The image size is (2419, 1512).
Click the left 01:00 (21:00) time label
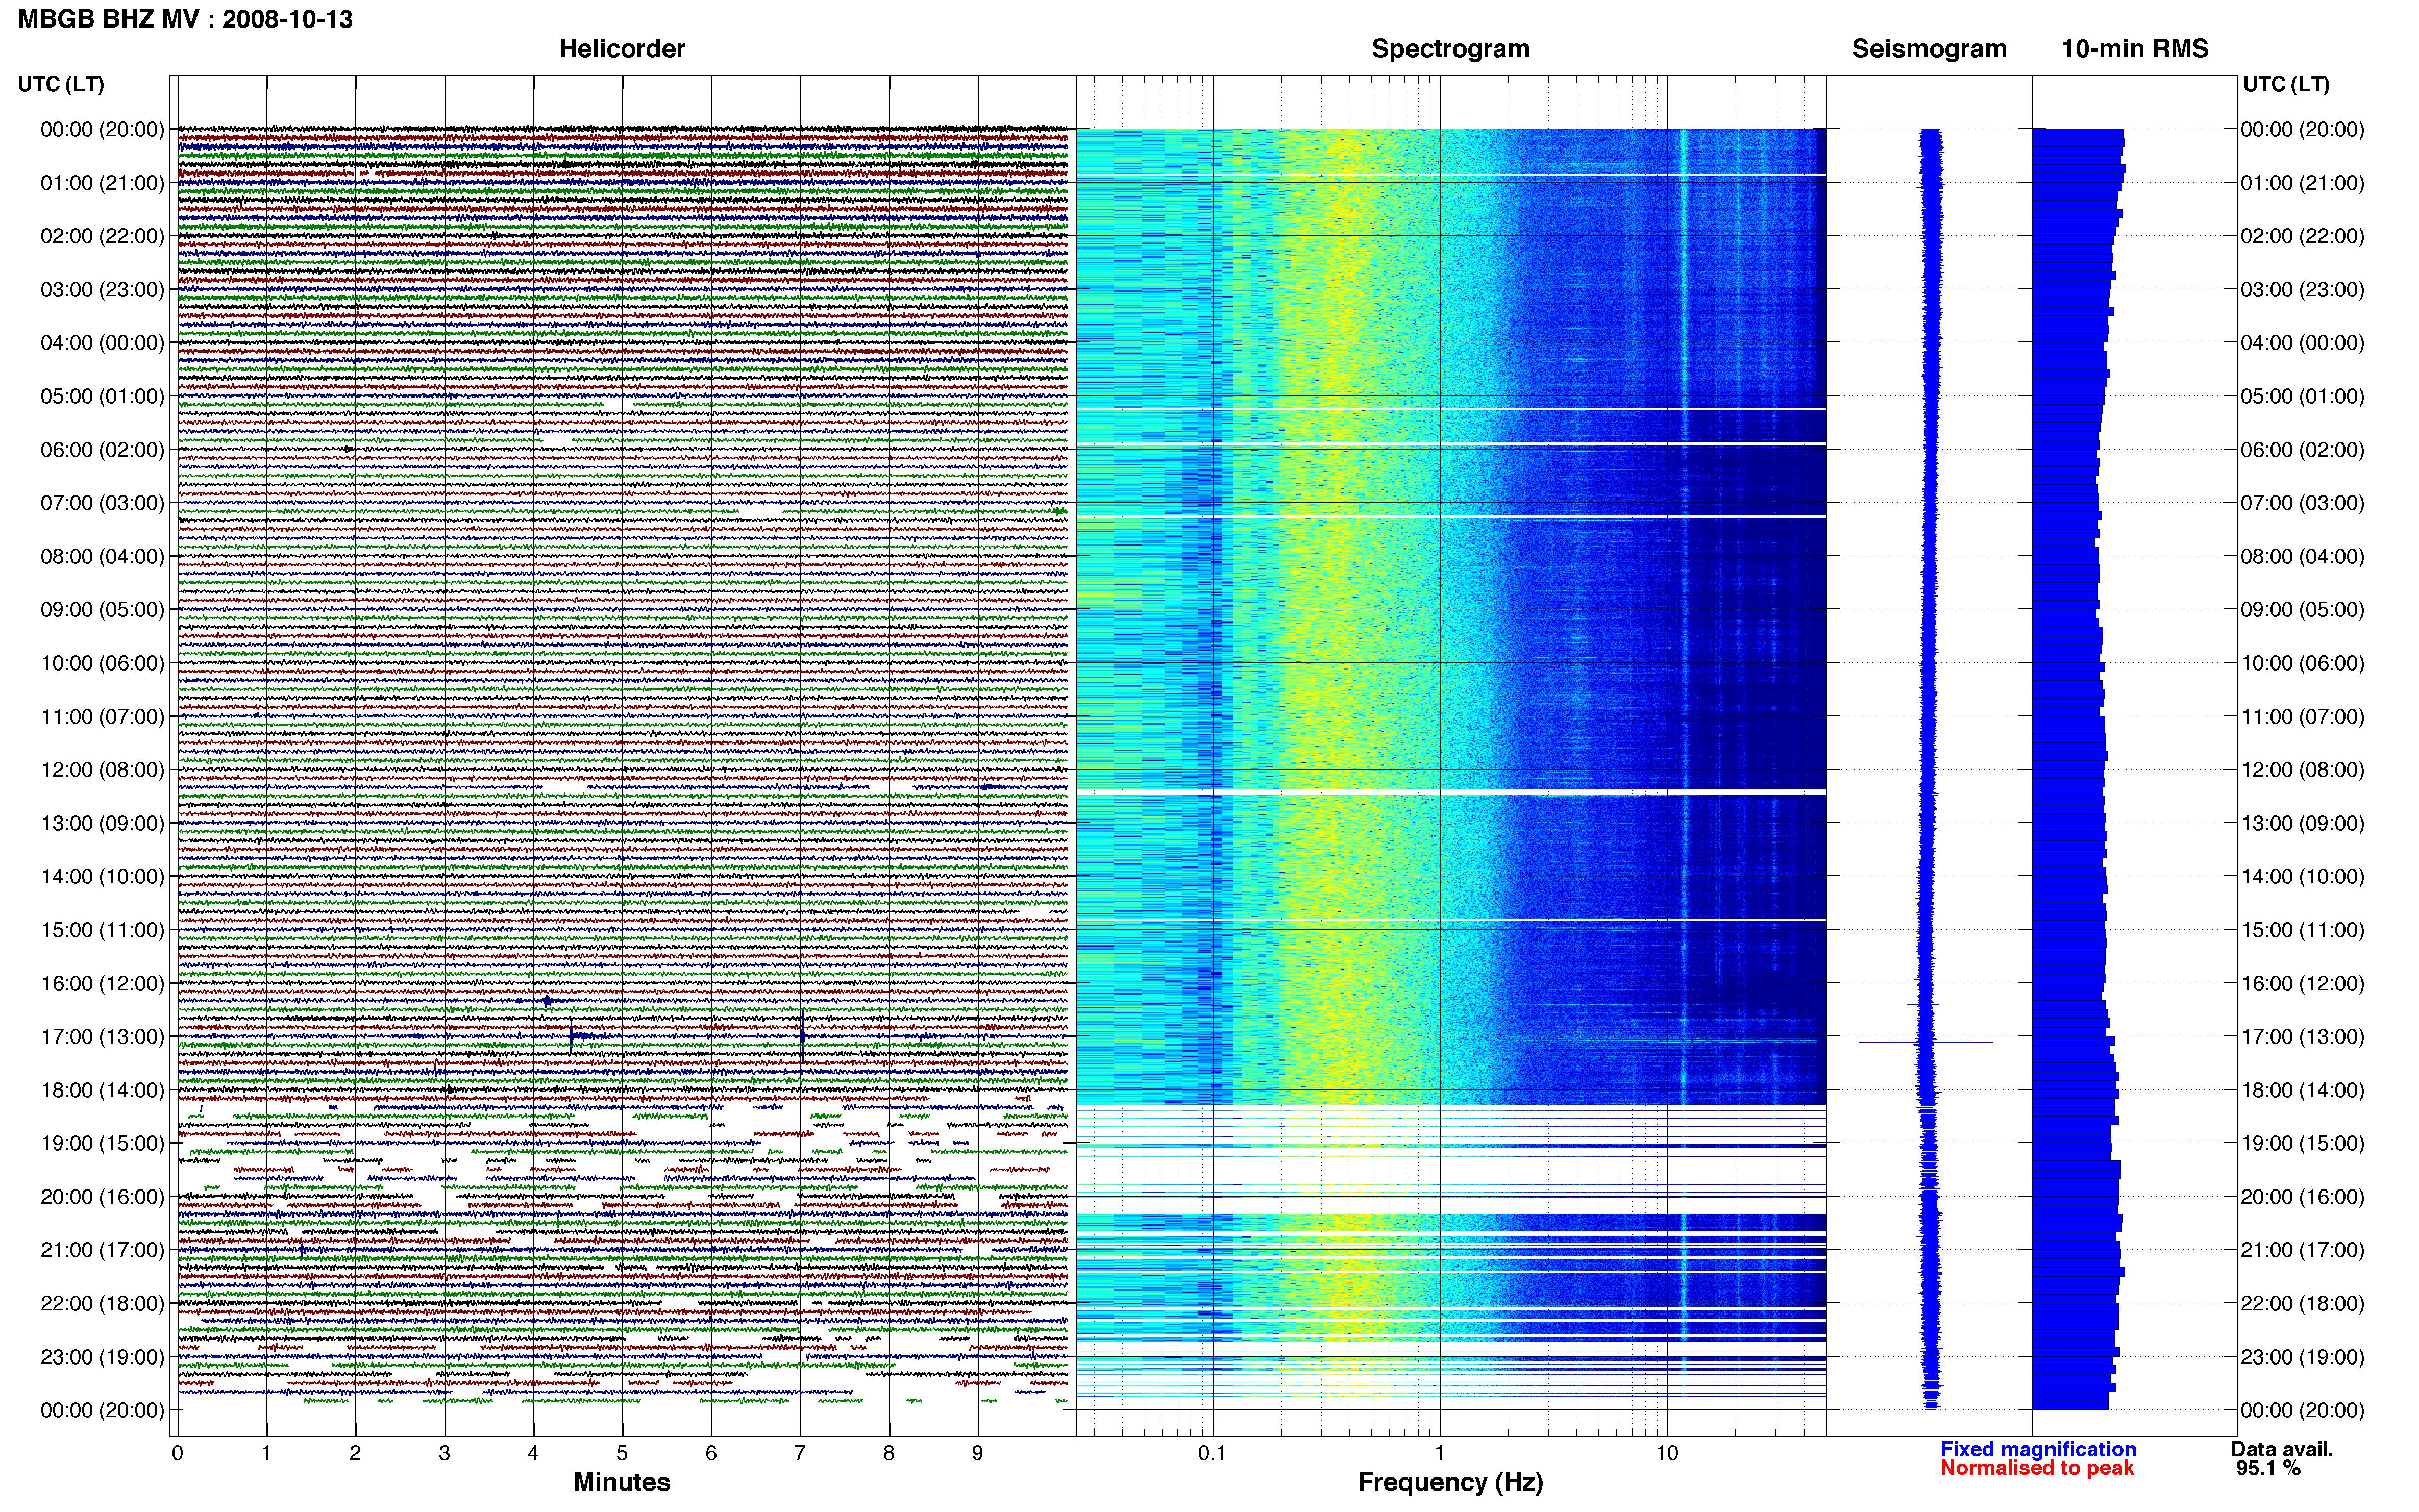point(102,183)
